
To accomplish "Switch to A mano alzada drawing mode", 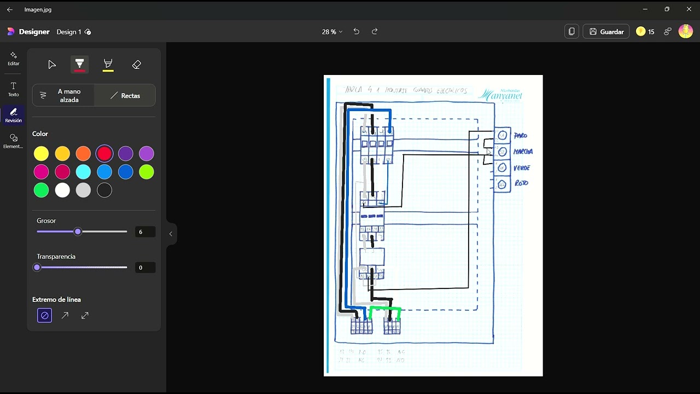I will 63,96.
